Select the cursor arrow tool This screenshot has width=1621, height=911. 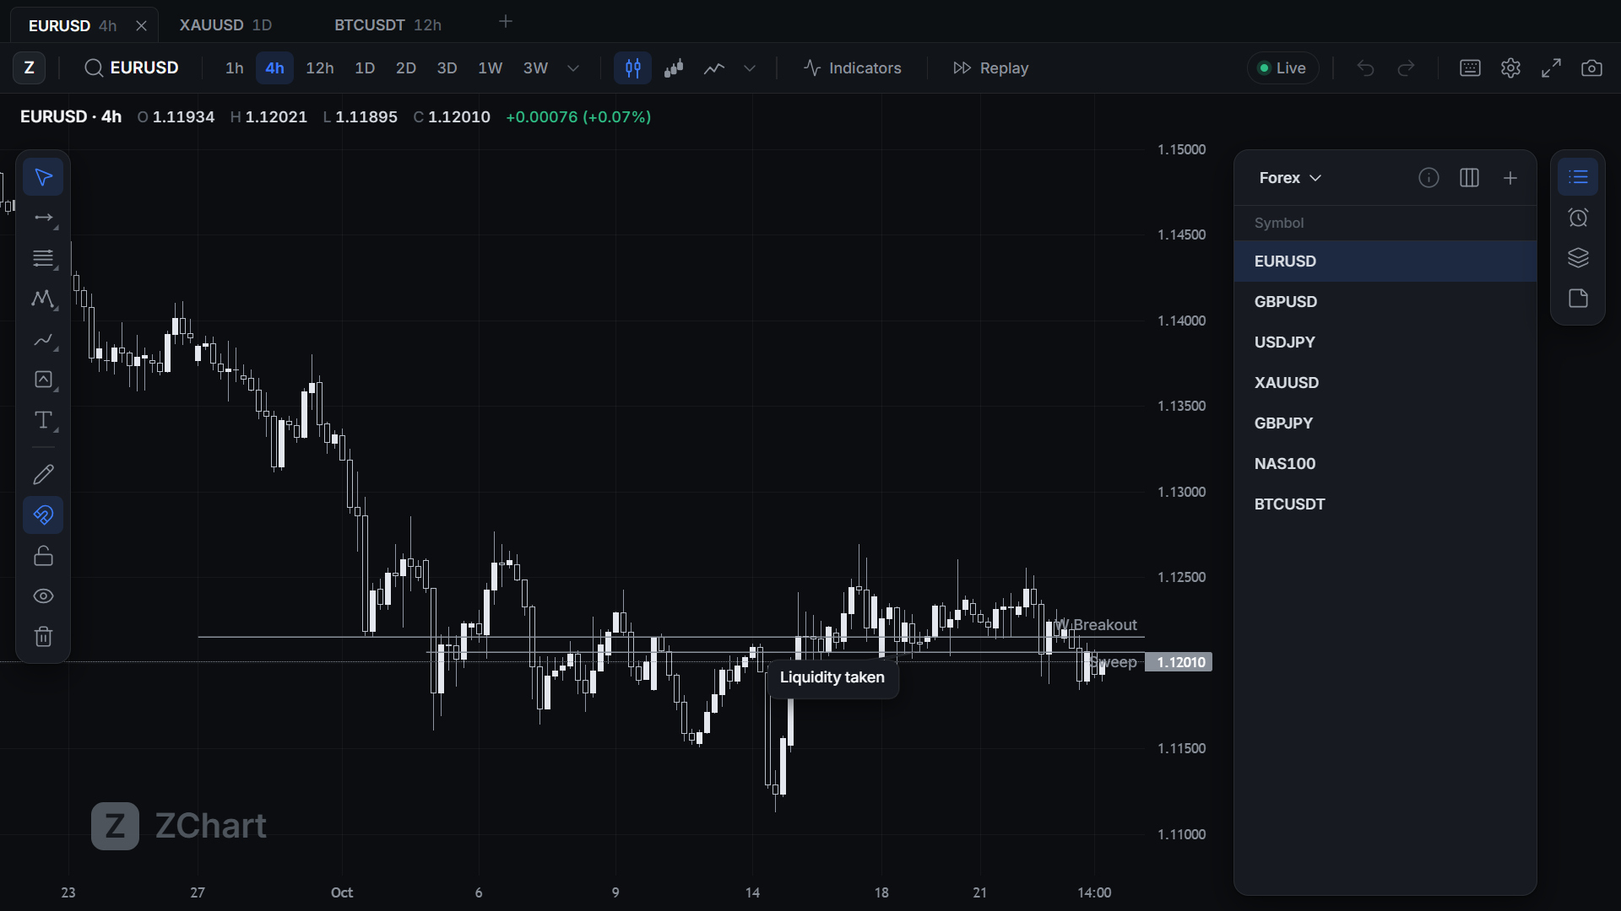coord(43,177)
